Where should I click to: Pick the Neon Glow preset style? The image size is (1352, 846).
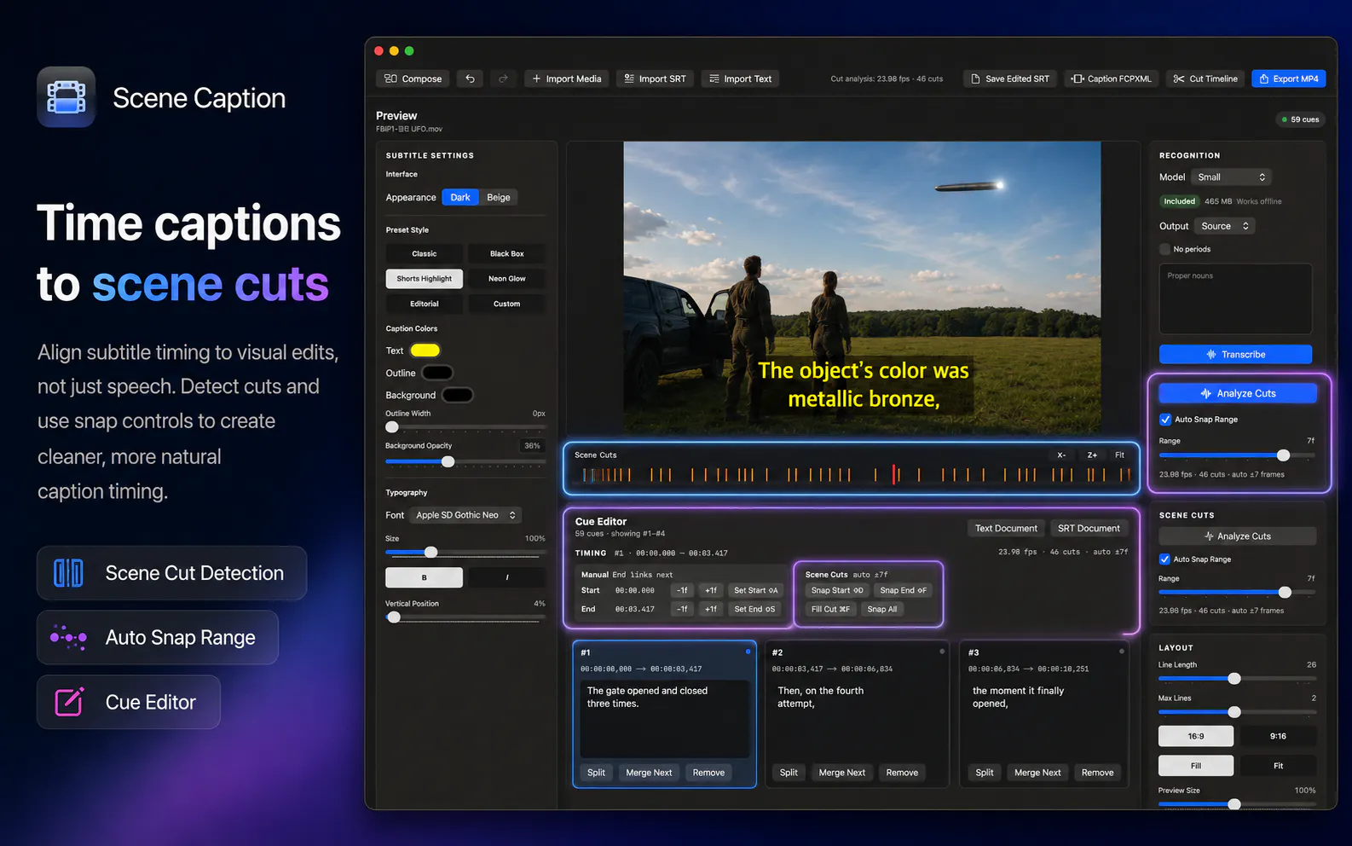click(x=507, y=279)
